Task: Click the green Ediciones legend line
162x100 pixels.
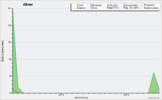Action: point(87,5)
